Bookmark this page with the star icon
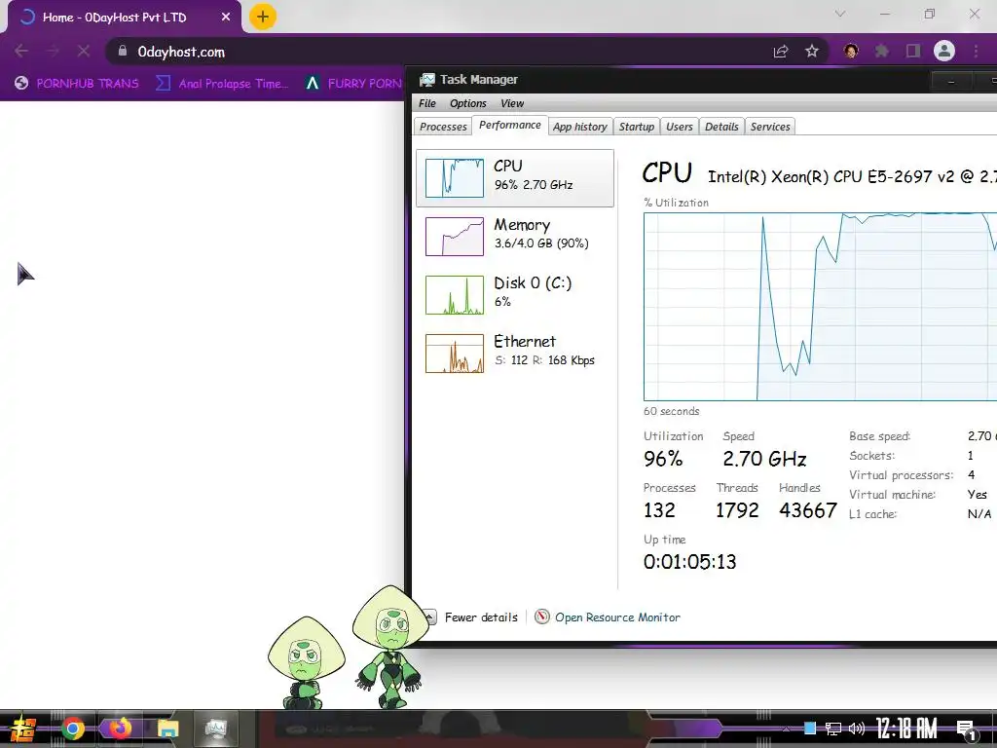 (811, 51)
